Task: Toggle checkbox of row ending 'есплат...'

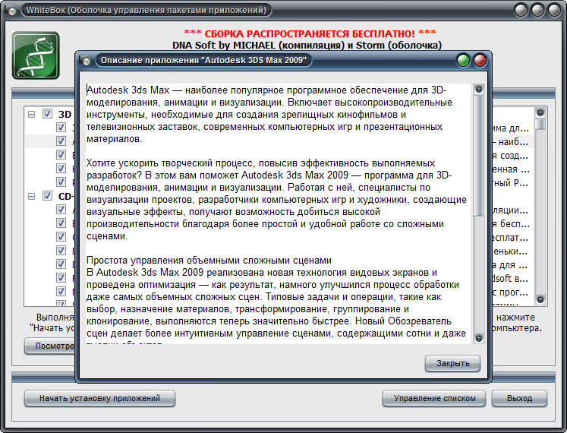Action: tap(61, 237)
